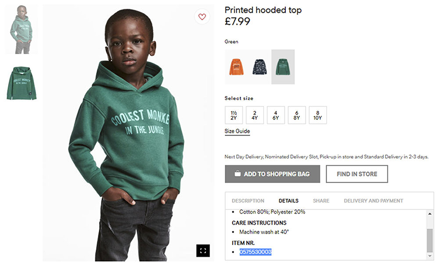Choose size 8-10Y

pyautogui.click(x=318, y=115)
